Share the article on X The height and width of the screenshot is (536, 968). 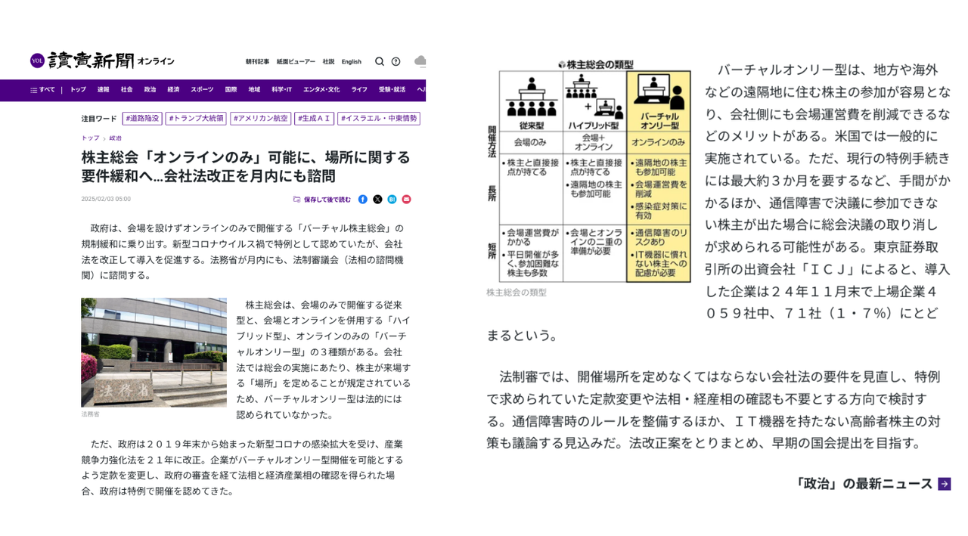[377, 200]
